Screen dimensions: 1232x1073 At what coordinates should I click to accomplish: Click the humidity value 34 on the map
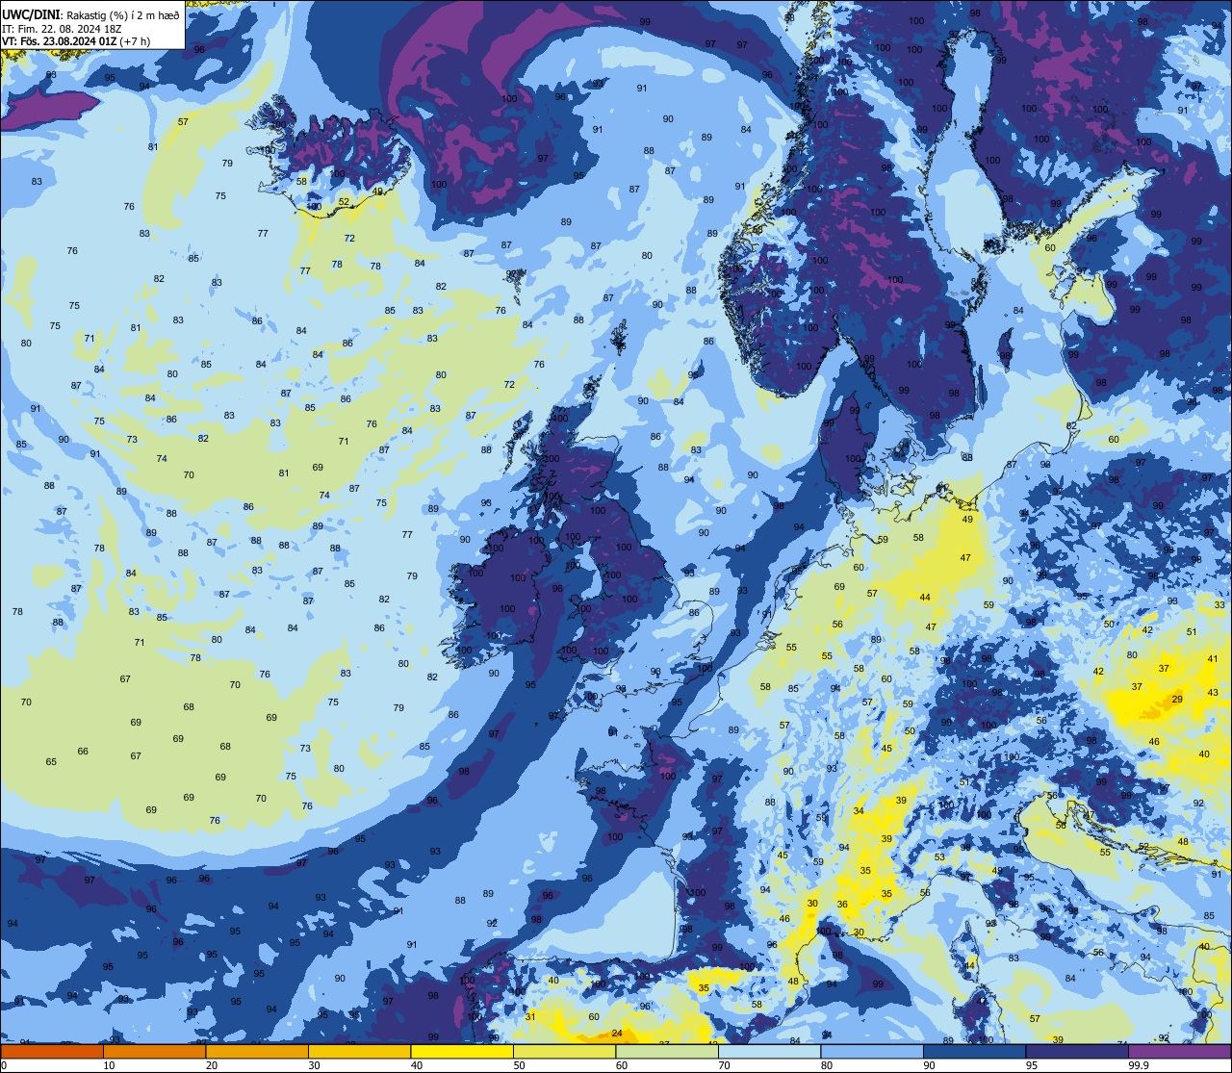[x=859, y=811]
